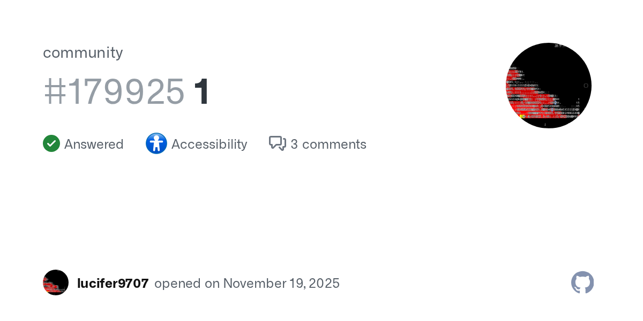Click the small square outline inside large avatar

pos(586,86)
